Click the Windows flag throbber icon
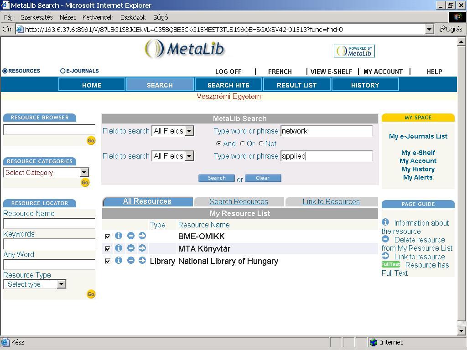Viewport: 467px width, 350px height. [457, 17]
